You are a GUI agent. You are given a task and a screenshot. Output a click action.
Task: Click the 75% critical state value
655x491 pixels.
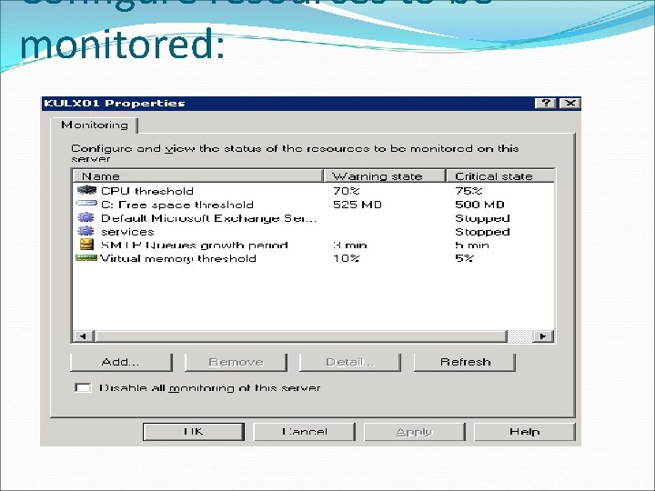[x=469, y=191]
